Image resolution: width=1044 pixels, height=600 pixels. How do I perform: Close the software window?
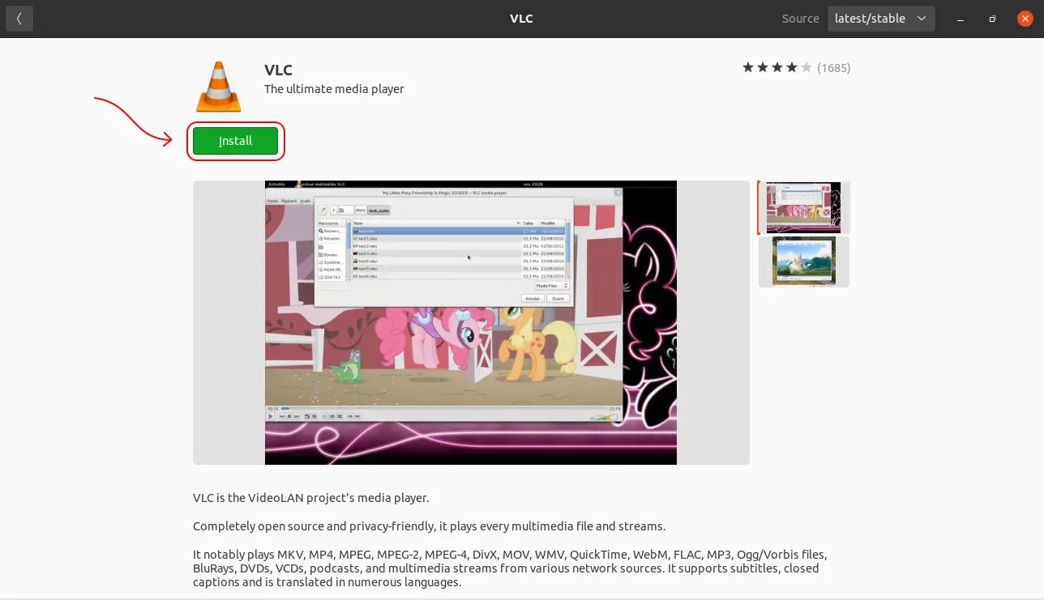click(1025, 19)
